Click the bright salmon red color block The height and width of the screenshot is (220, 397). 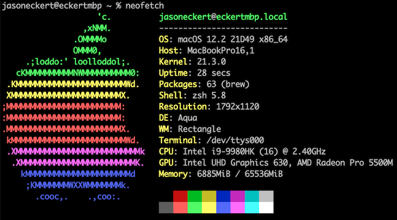coord(180,208)
